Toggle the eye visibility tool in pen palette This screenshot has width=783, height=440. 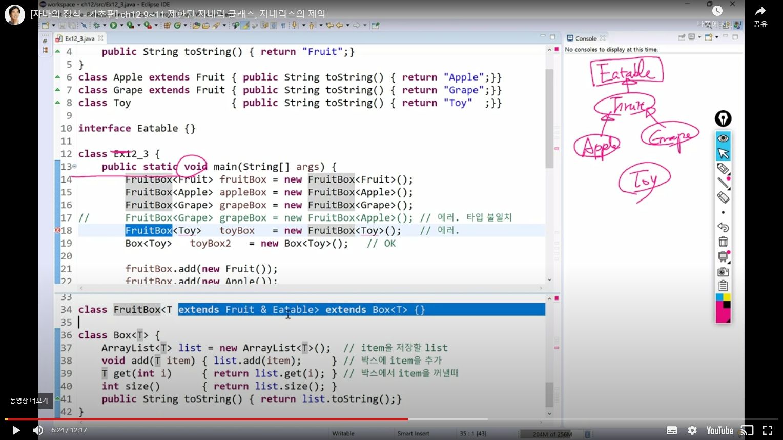[723, 138]
